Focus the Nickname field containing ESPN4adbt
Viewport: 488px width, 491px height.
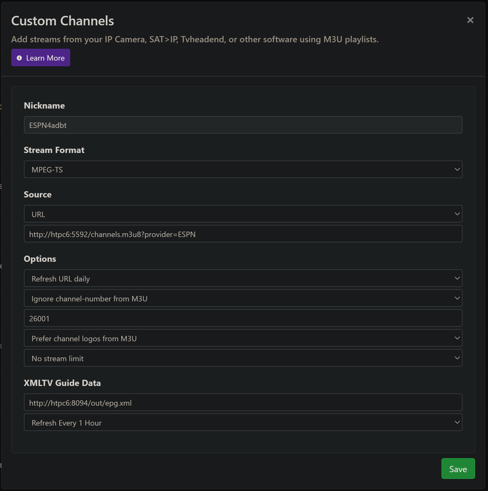pos(243,125)
